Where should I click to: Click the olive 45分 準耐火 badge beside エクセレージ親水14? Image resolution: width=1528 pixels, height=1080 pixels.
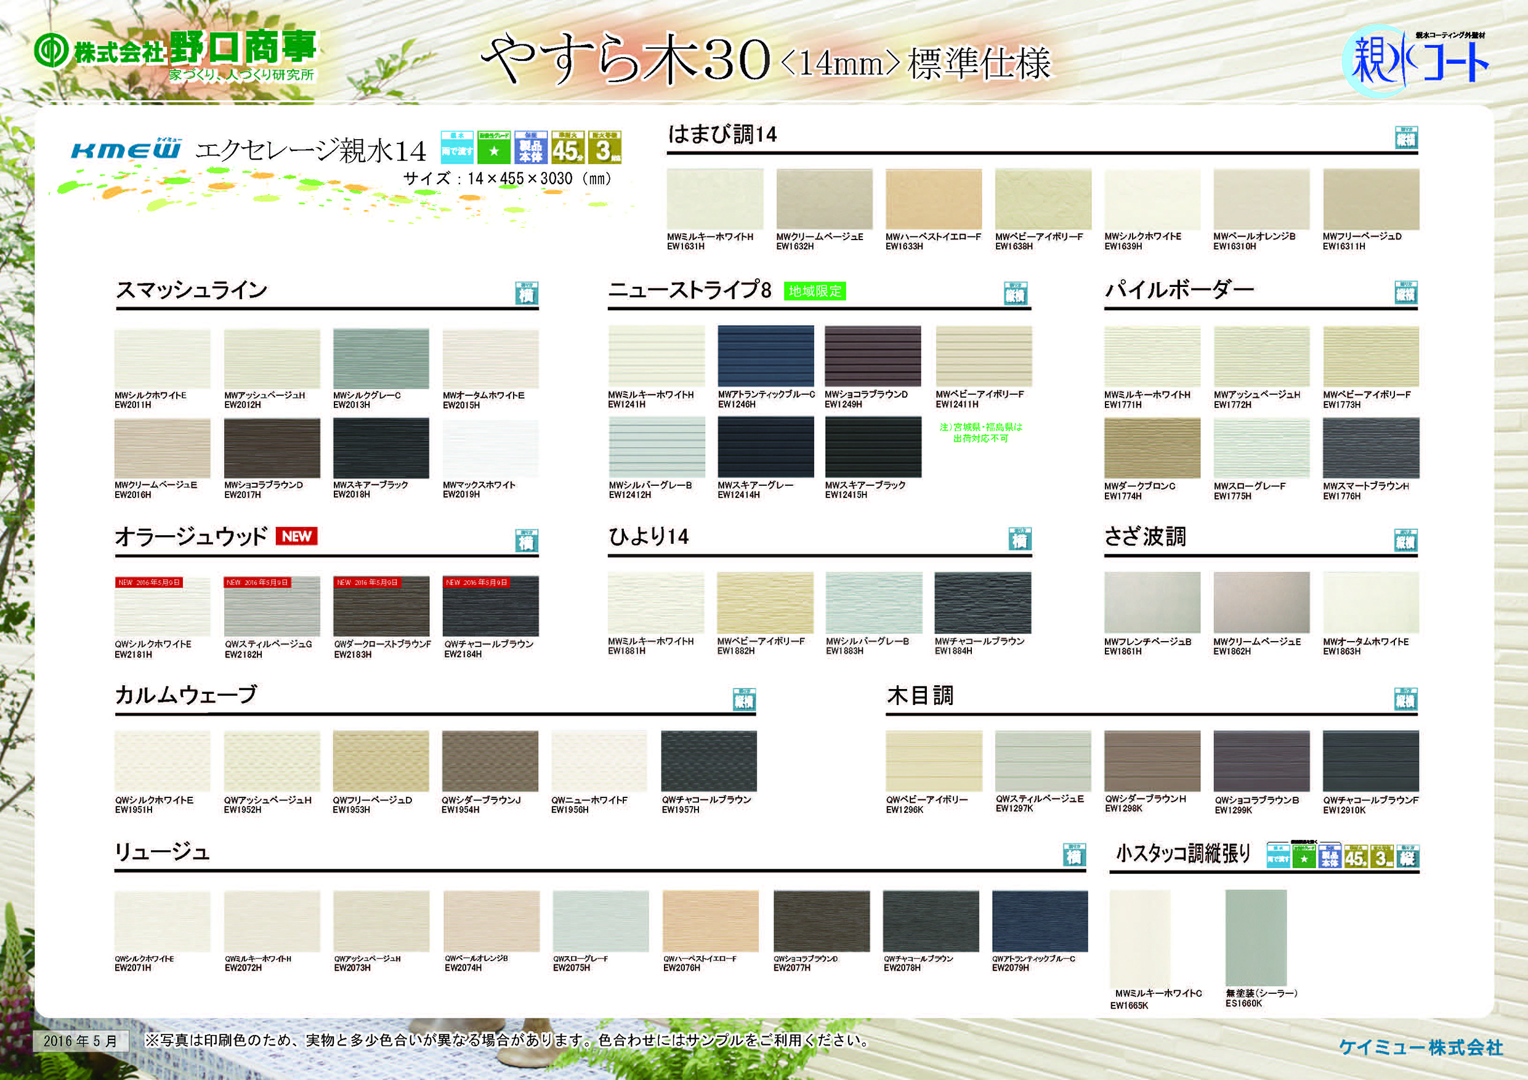tap(568, 148)
